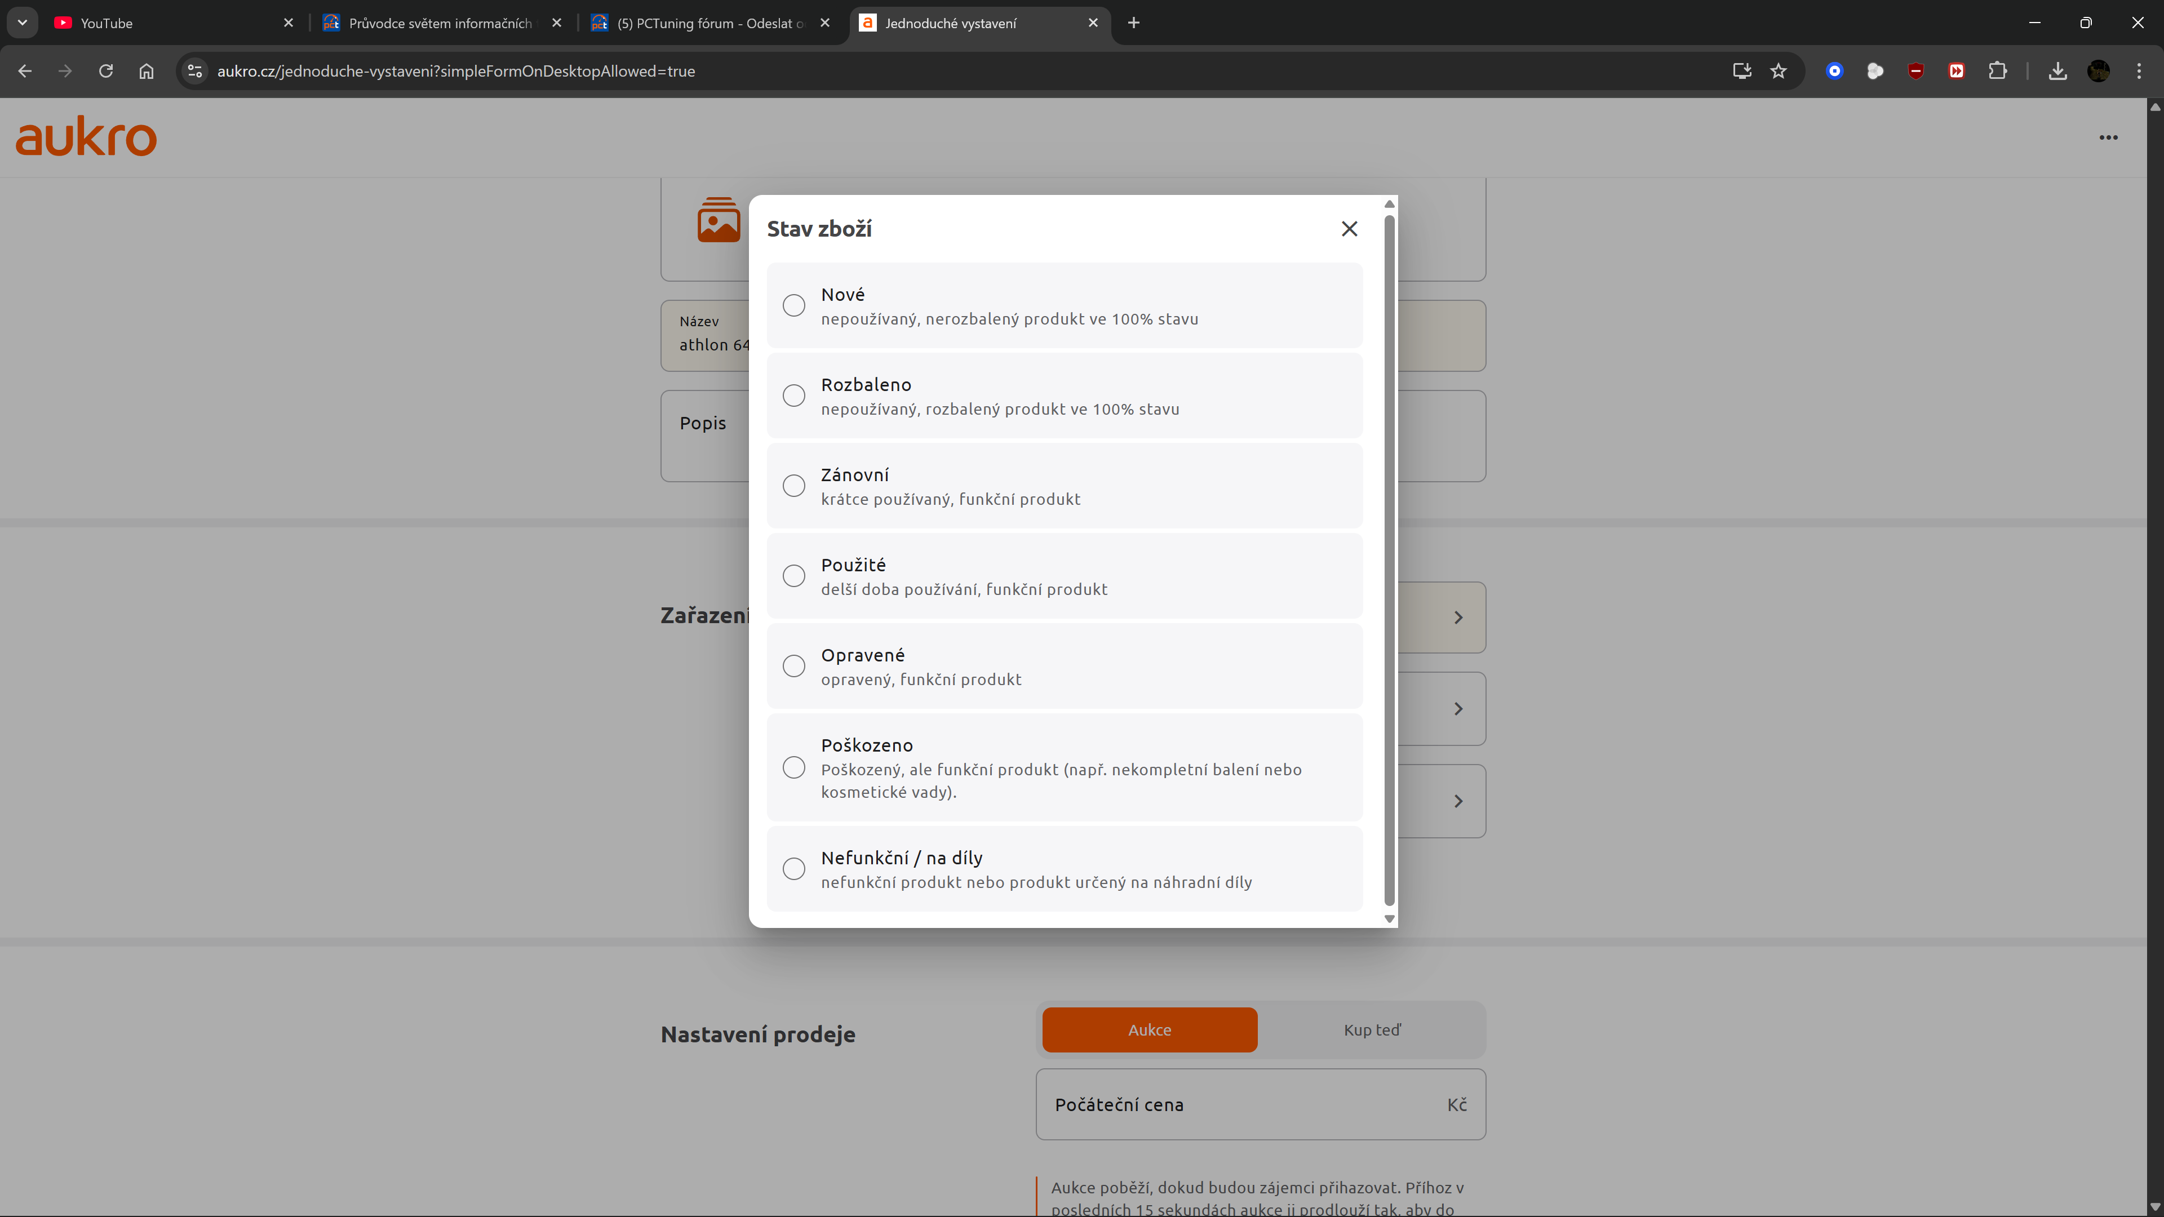This screenshot has width=2164, height=1217.
Task: Go to the browser home page
Action: (x=146, y=72)
